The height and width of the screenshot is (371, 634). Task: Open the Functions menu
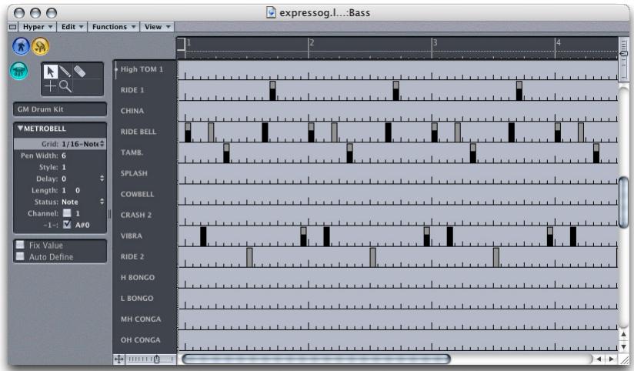point(114,27)
